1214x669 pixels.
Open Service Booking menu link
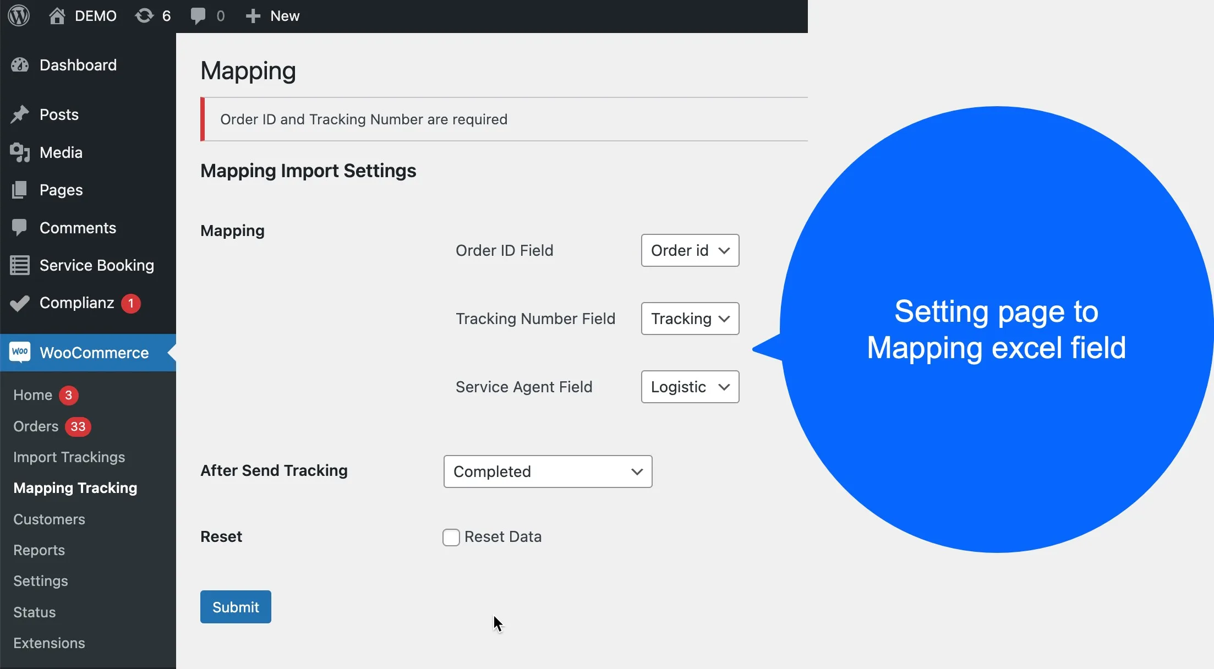point(97,265)
